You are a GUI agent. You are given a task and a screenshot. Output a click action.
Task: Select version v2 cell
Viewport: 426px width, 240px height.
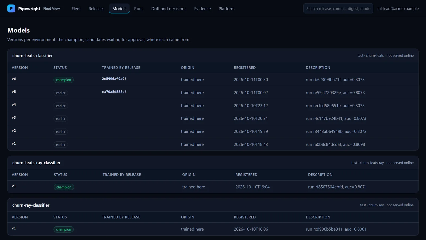[x=14, y=131]
